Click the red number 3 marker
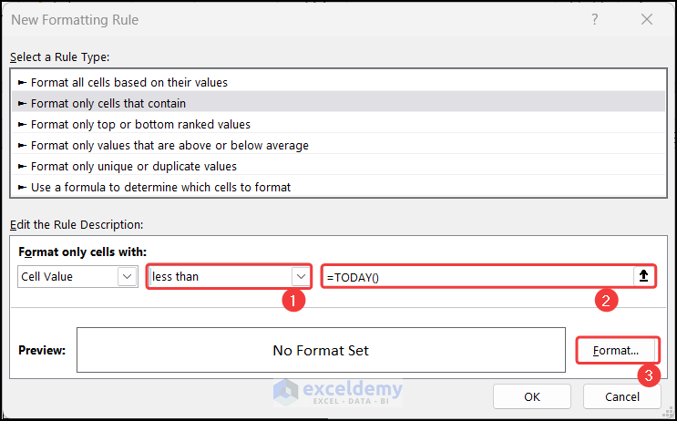The image size is (677, 421). coord(648,375)
